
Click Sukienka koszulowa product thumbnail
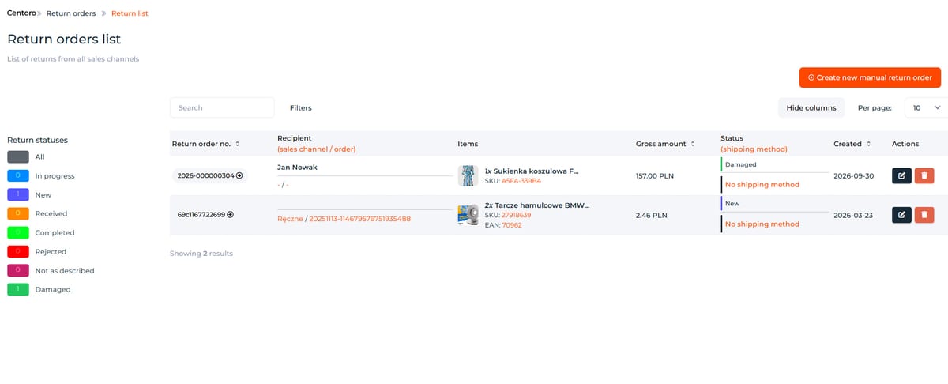[468, 175]
